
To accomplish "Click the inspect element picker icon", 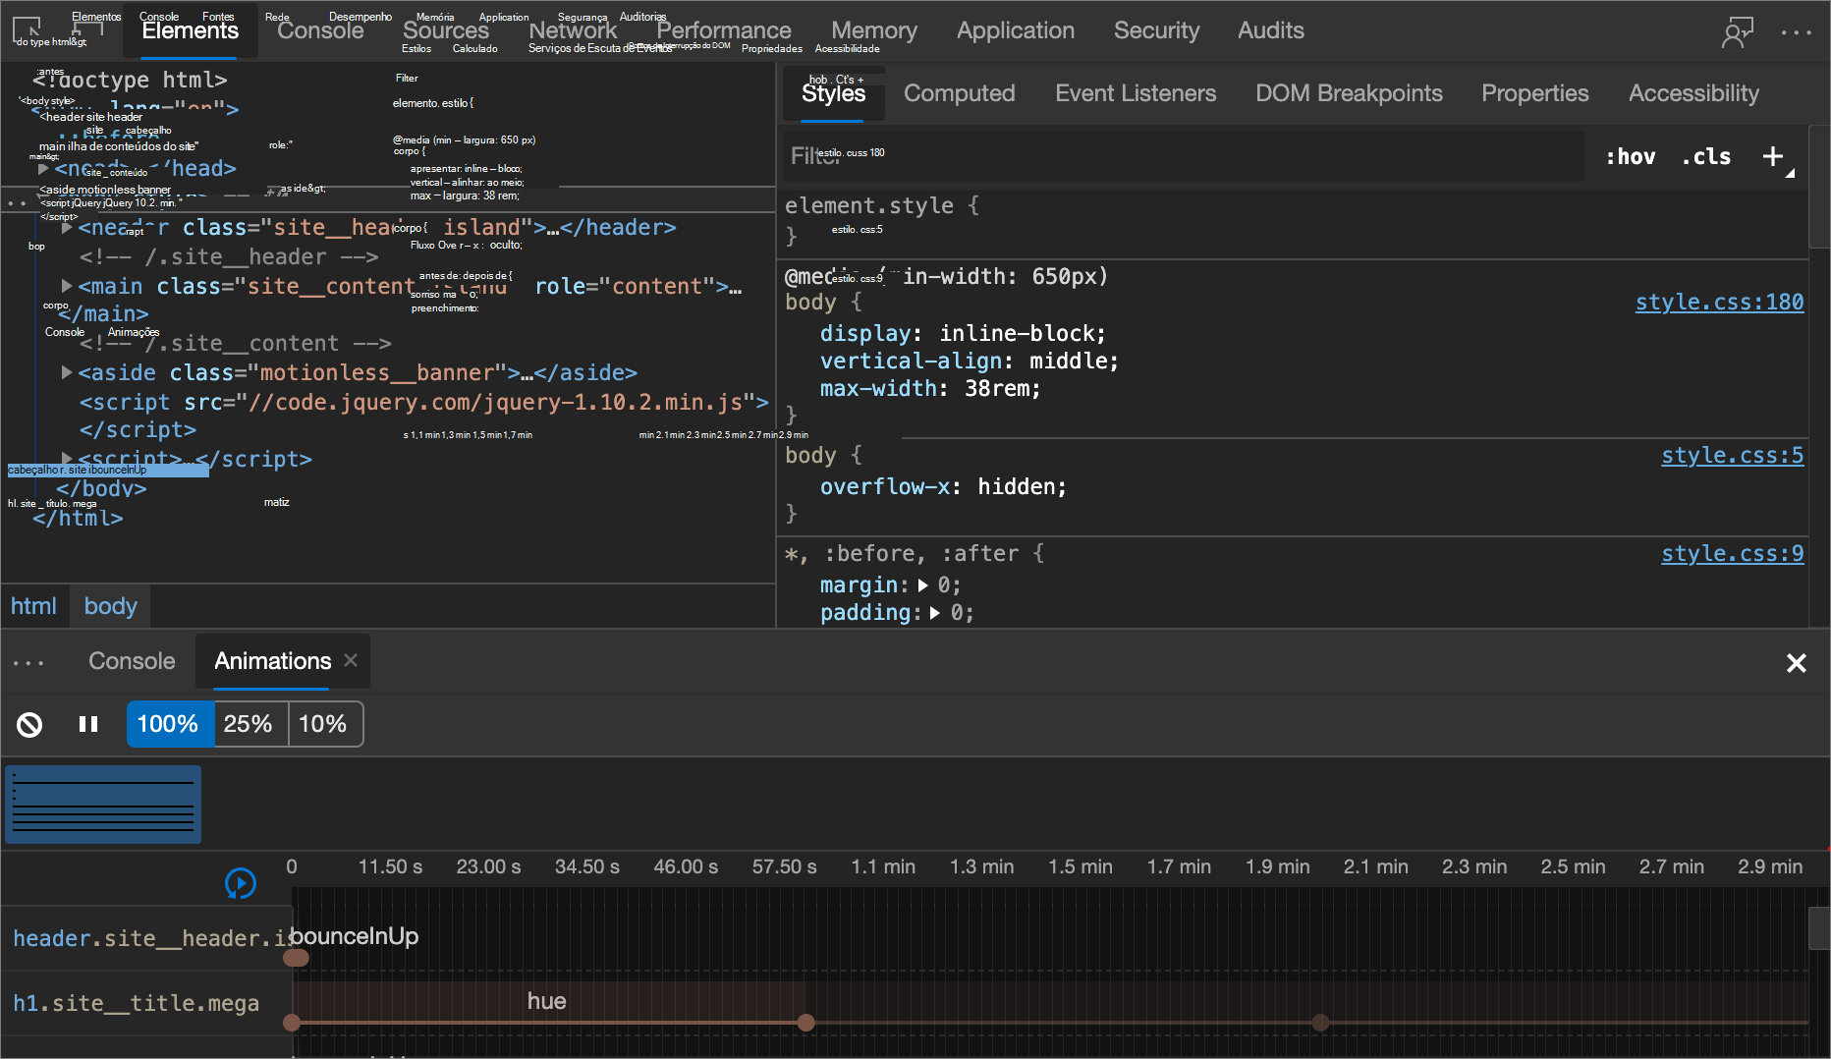I will (x=27, y=29).
